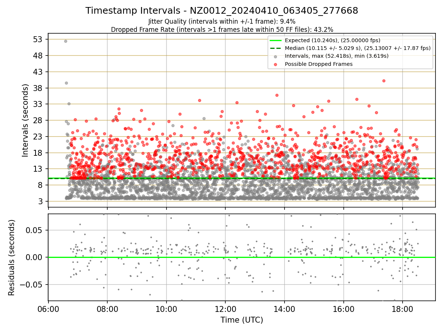444x333 pixels.
Task: Click the dashed Median line legend sample
Action: coord(276,48)
